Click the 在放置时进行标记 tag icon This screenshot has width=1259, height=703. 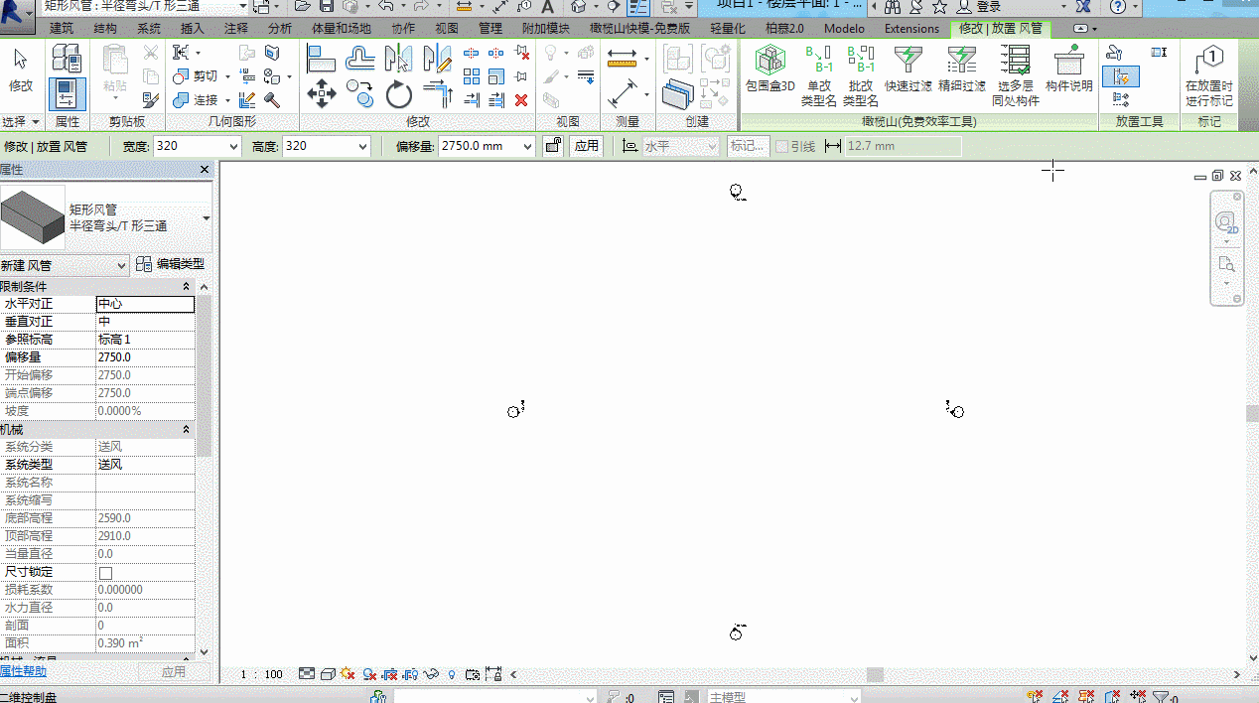[1208, 75]
